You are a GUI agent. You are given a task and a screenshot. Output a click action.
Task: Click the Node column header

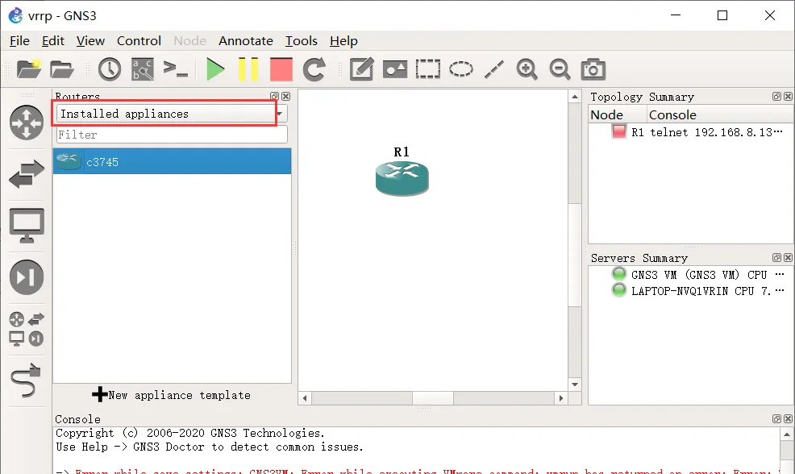click(618, 115)
